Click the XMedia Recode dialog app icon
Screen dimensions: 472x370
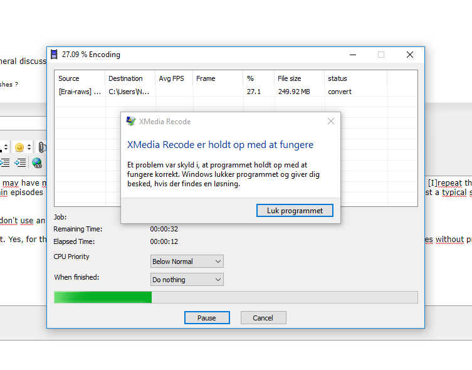tap(131, 121)
